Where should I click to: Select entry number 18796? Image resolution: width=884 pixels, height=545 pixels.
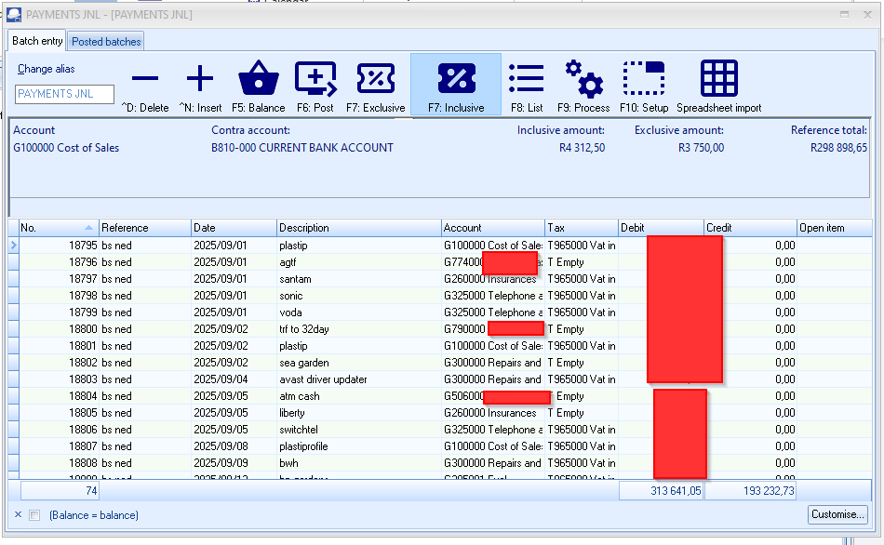click(84, 262)
